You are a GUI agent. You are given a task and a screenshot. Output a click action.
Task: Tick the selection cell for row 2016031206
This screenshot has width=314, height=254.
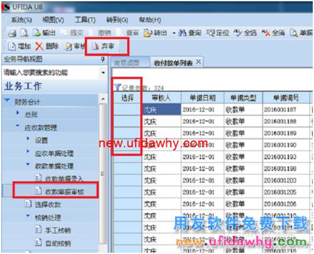[x=127, y=204]
